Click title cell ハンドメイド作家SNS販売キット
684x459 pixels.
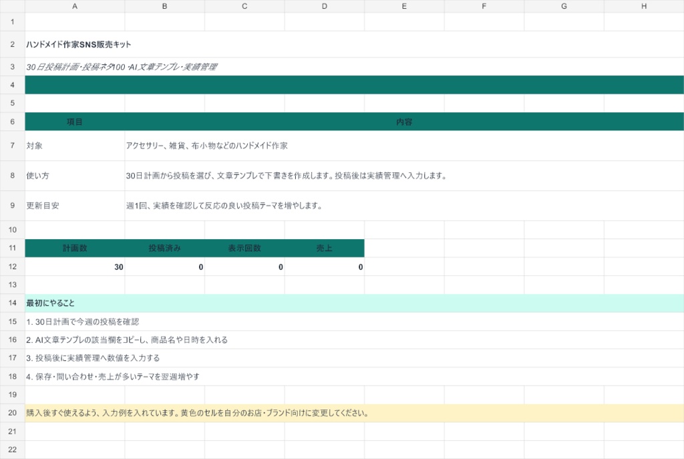(x=354, y=44)
